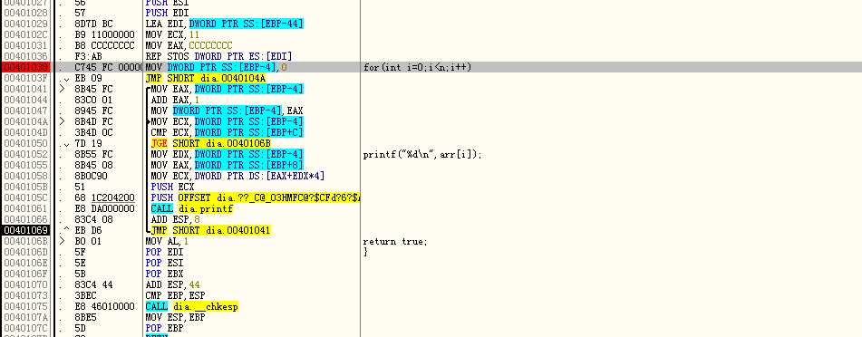Click address 0040105C in the address column
The width and height of the screenshot is (862, 337).
(26, 197)
